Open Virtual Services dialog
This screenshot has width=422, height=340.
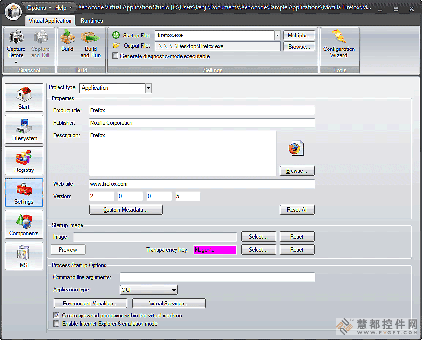[x=169, y=303]
